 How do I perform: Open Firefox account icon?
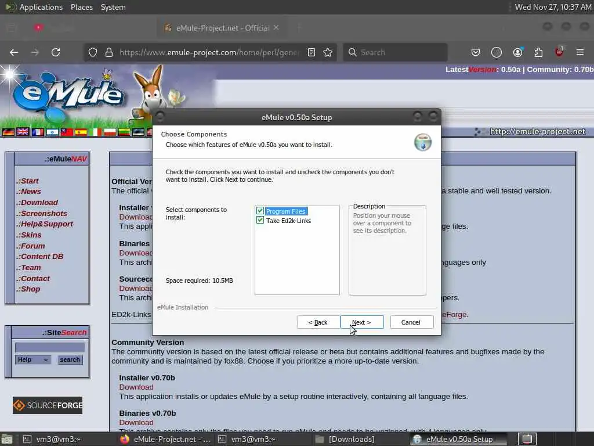click(x=517, y=52)
